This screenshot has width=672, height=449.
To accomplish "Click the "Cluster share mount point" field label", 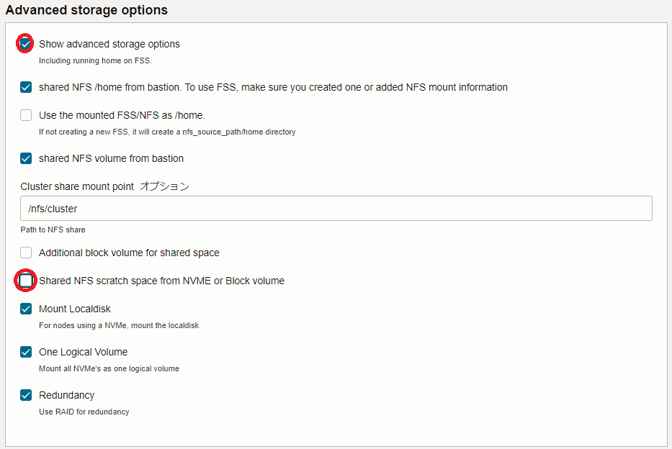I will click(x=77, y=186).
